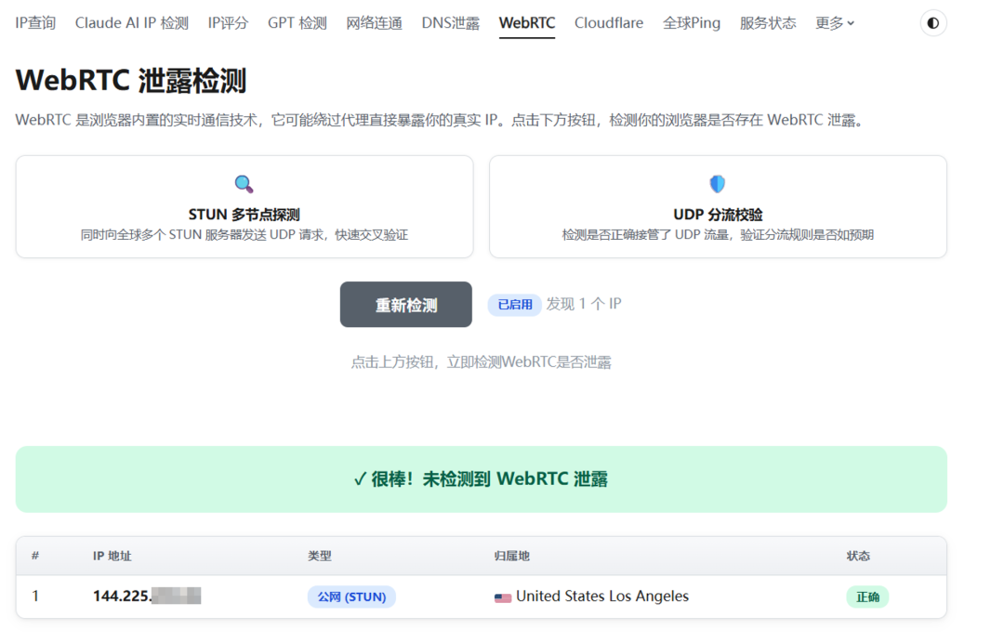Viewport: 1004px width, 643px height.
Task: Click the 重新检测 button
Action: click(406, 305)
